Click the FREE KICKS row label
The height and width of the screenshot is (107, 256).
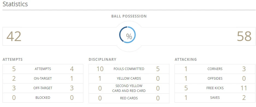coord(215,88)
